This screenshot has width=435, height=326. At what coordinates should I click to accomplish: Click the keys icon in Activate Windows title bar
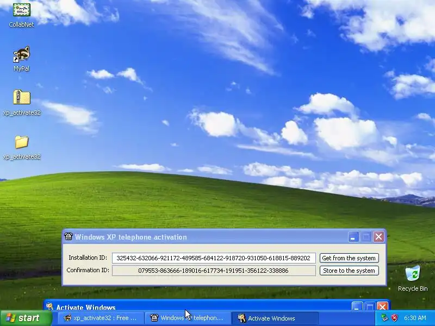pos(49,306)
